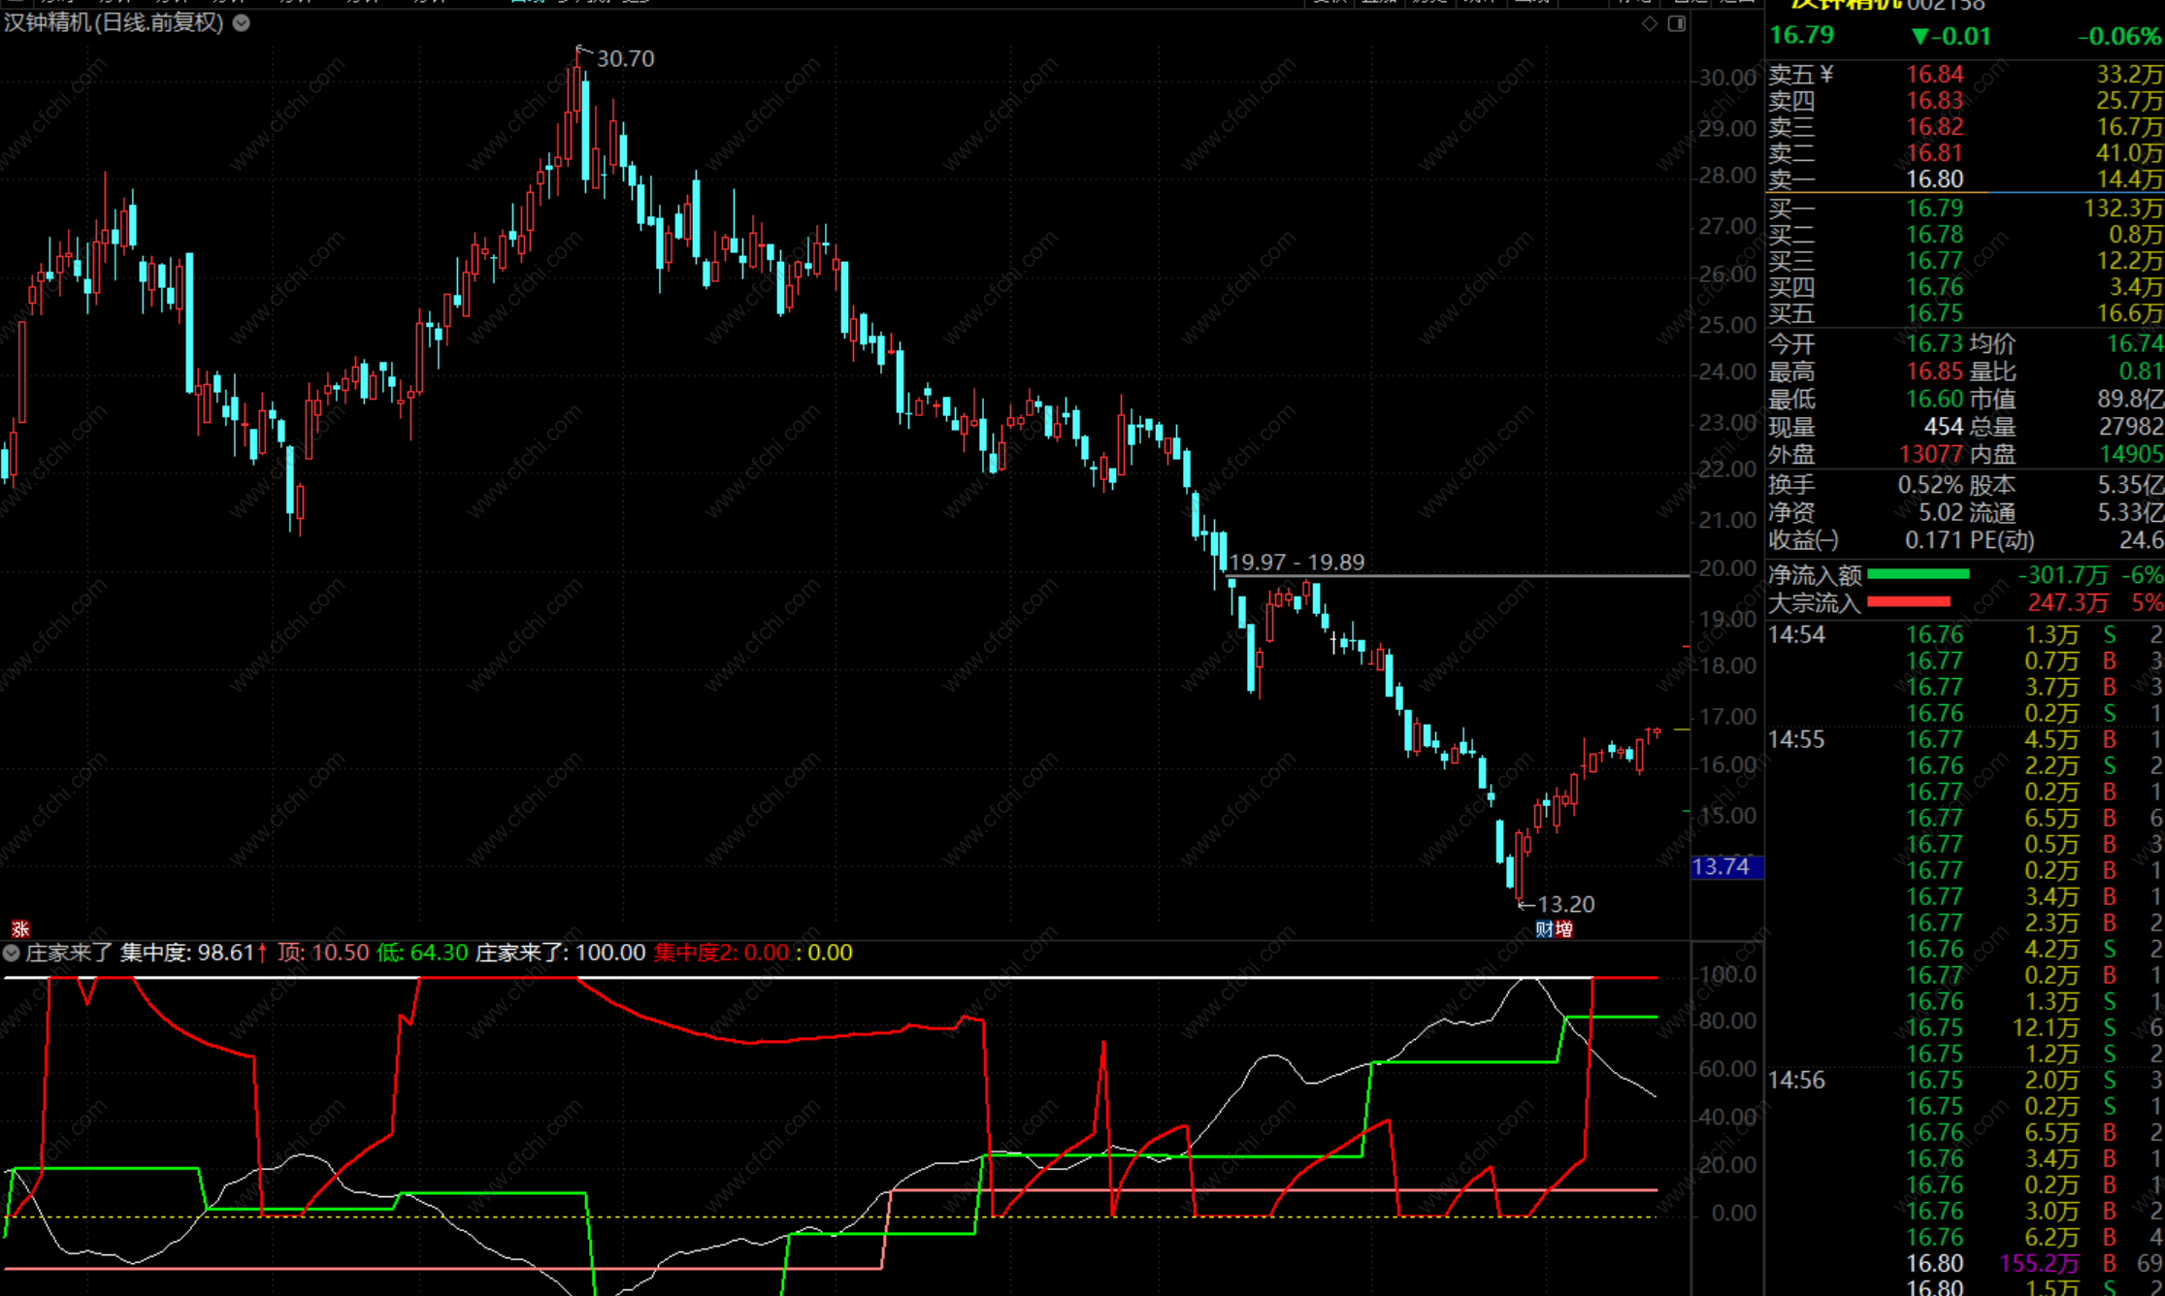Image resolution: width=2165 pixels, height=1296 pixels.
Task: Expand the 庄家来了 indicator dropdown arrow
Action: (12, 953)
